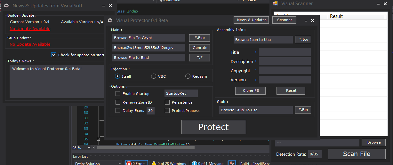
Task: Select the Regasm injection option
Action: (188, 76)
